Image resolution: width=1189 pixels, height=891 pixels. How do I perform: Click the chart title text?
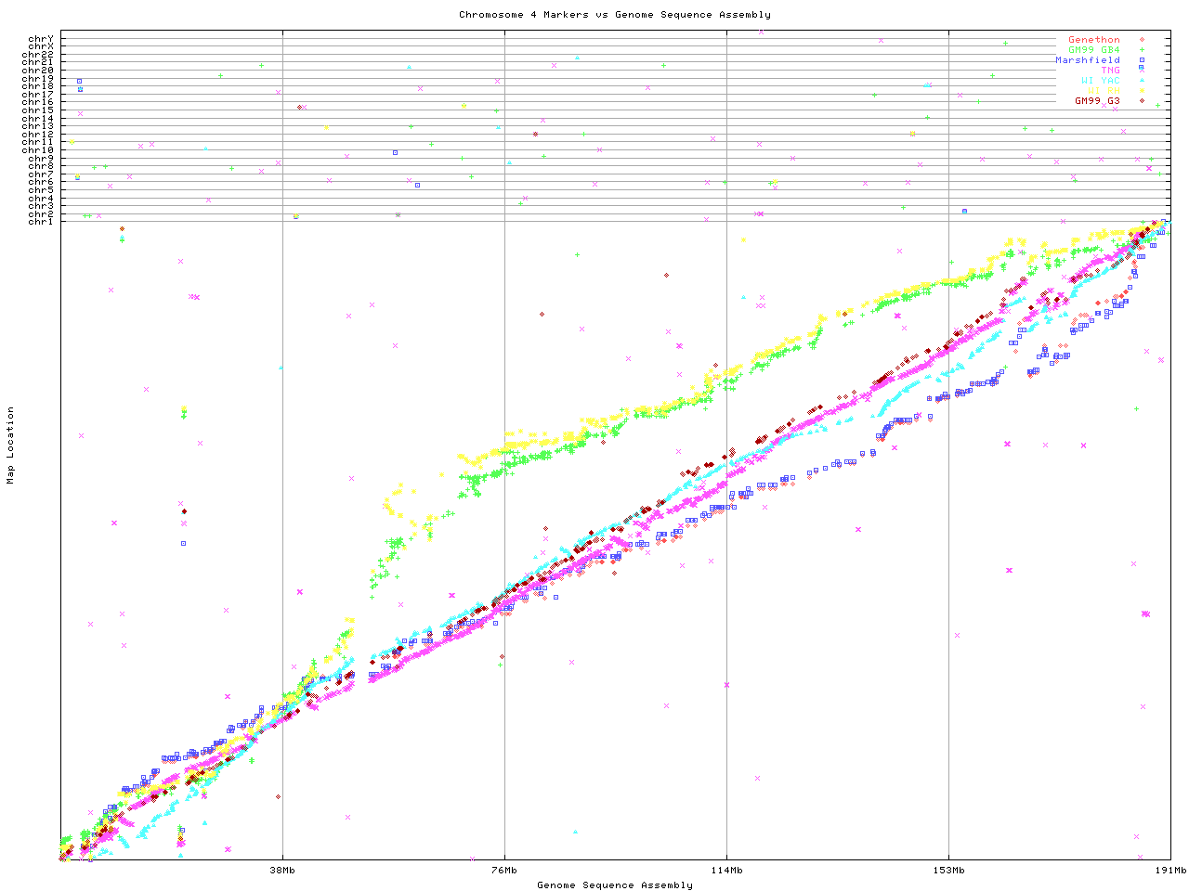[x=614, y=14]
